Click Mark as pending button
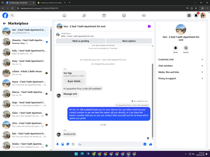The height and width of the screenshot is (157, 210). (x=81, y=41)
